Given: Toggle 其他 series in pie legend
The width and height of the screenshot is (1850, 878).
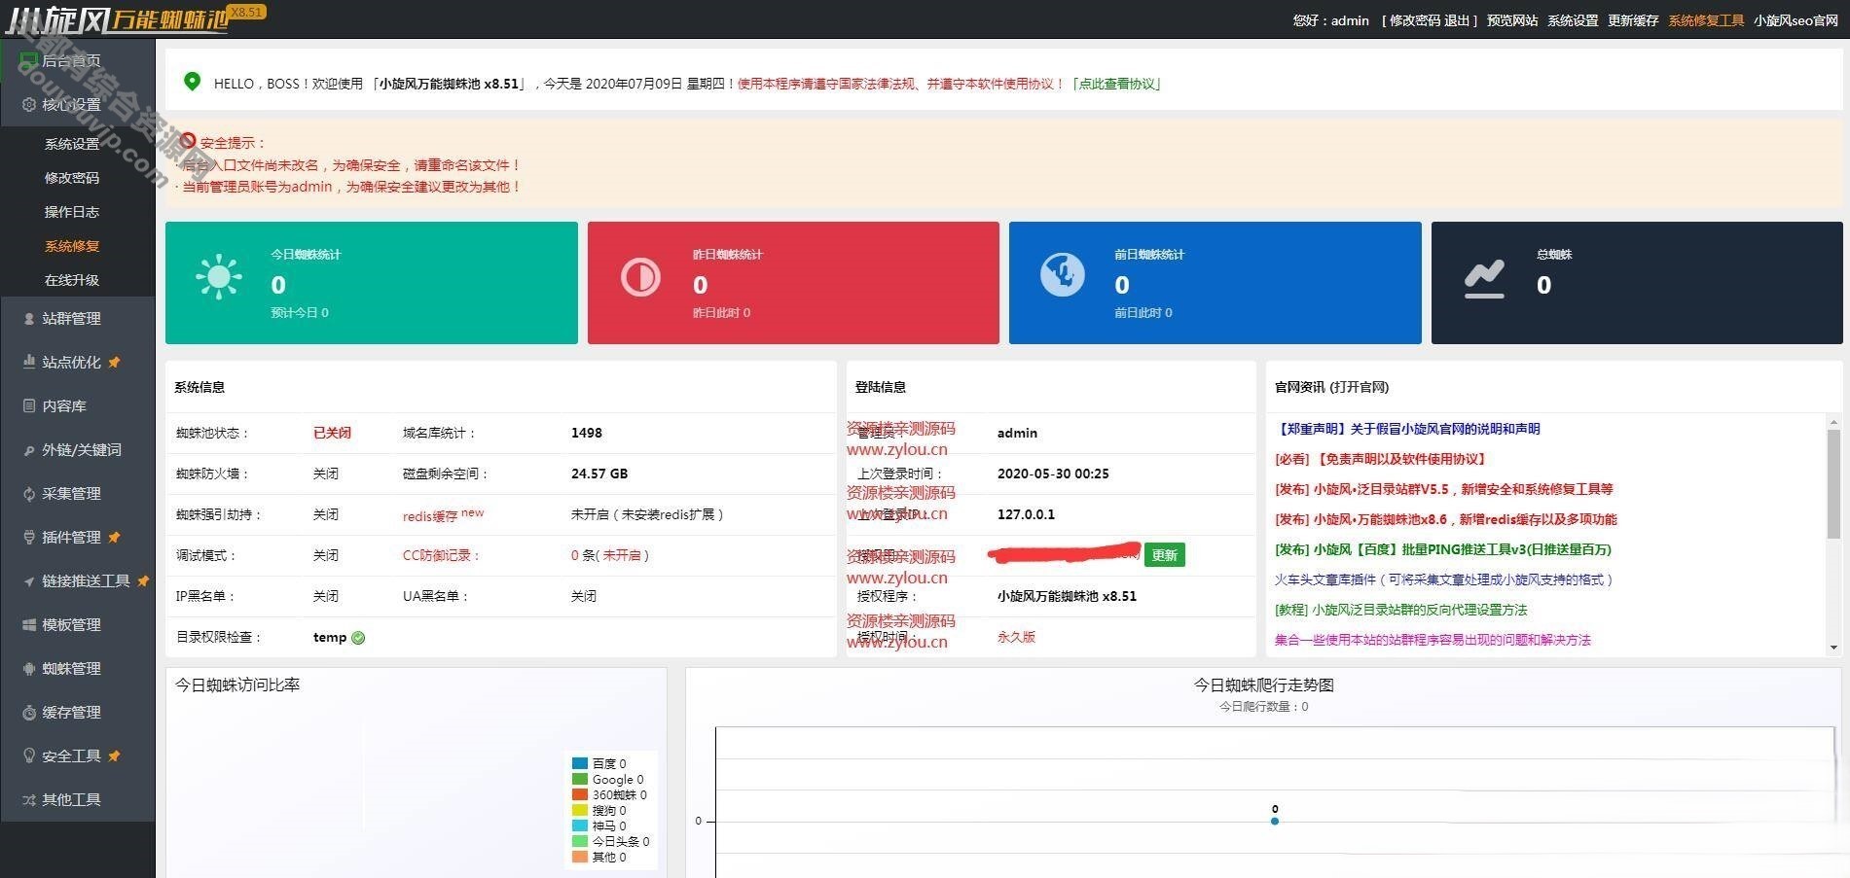Looking at the screenshot, I should [599, 857].
